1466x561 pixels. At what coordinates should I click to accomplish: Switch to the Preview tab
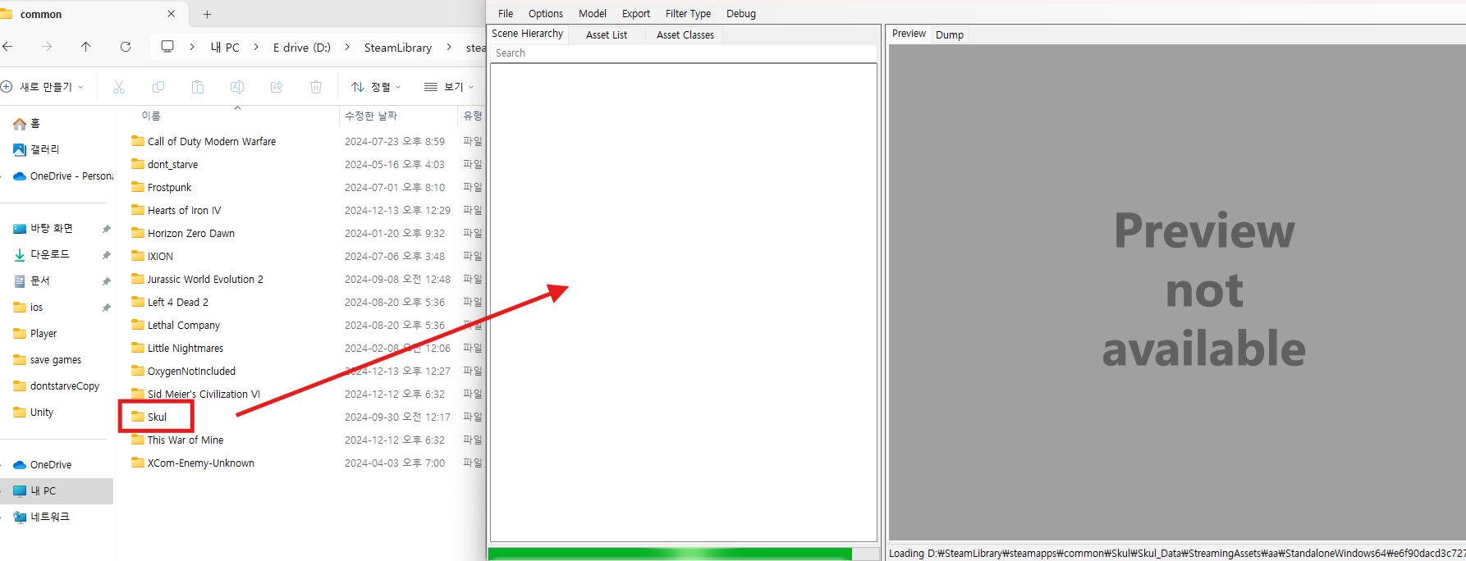[909, 34]
